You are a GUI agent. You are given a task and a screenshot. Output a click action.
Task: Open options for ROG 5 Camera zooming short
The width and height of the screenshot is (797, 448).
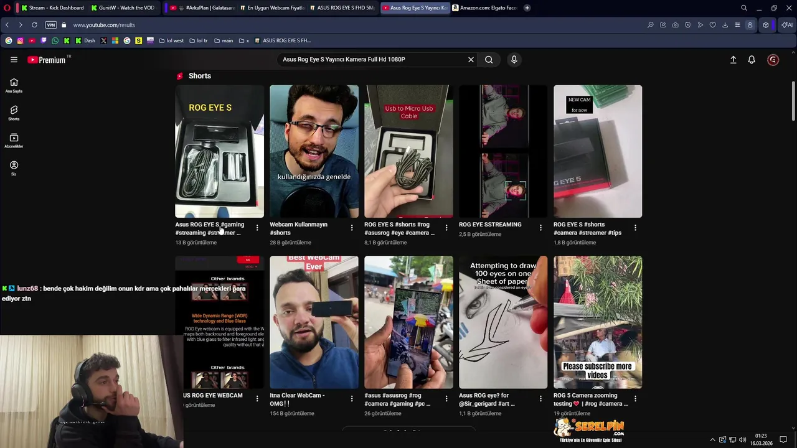[635, 399]
